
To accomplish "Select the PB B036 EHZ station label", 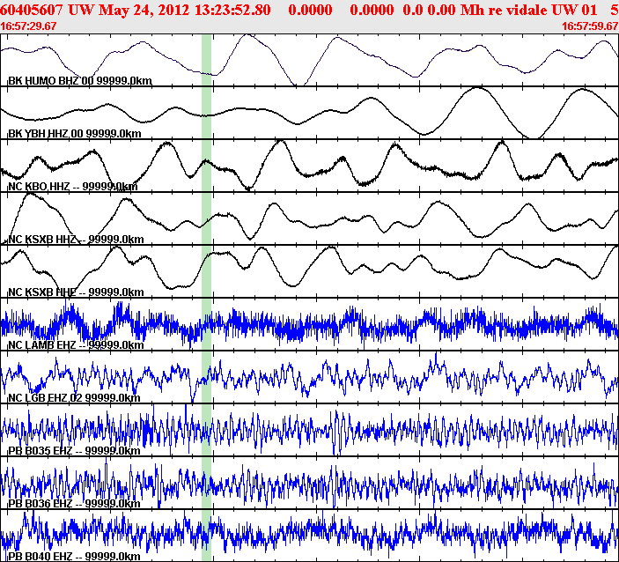I will [x=74, y=504].
